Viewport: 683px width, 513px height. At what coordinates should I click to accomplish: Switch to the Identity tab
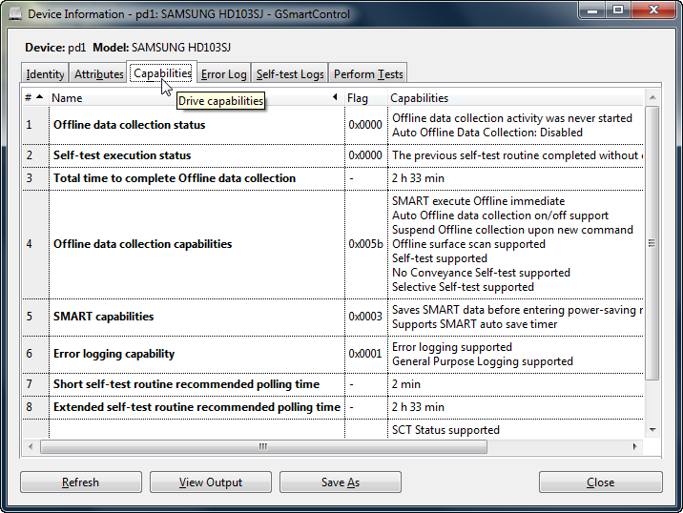(x=45, y=74)
